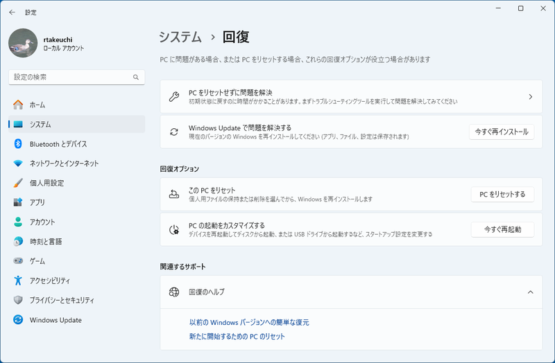This screenshot has height=363, width=555.
Task: Collapse the 回復のヘルプ section chevron
Action: [x=530, y=292]
